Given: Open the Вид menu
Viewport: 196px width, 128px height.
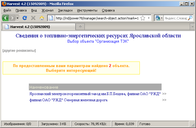Looking at the screenshot, I should point(34,10).
